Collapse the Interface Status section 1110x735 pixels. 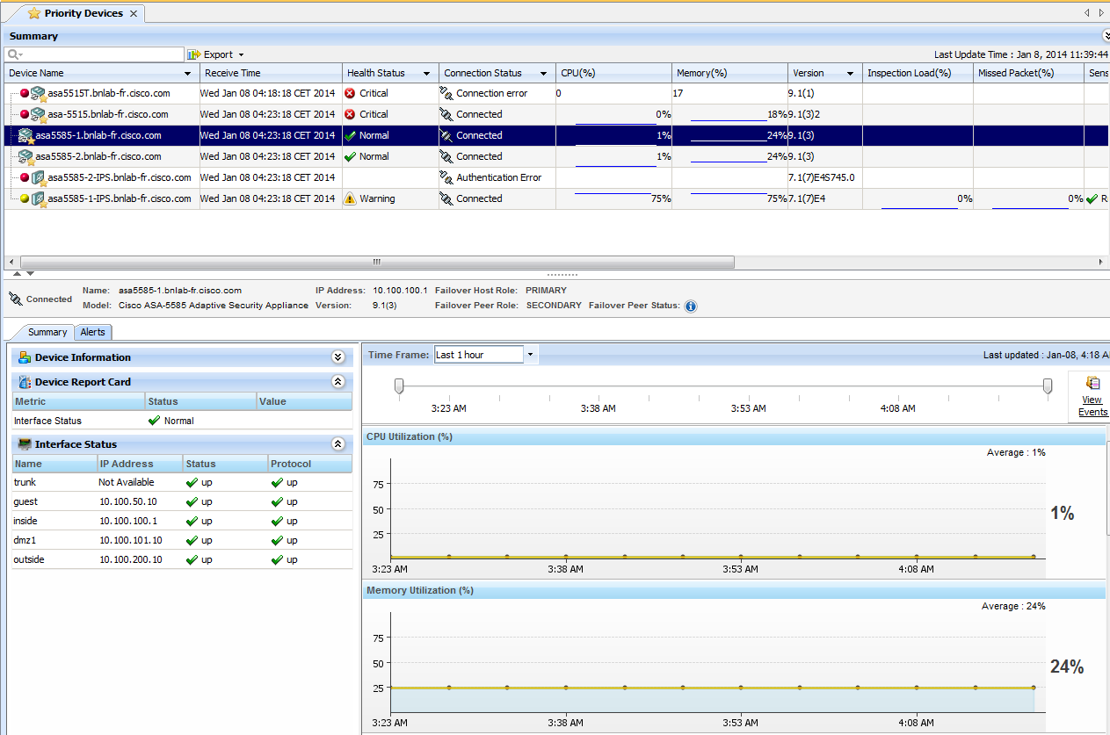[337, 444]
